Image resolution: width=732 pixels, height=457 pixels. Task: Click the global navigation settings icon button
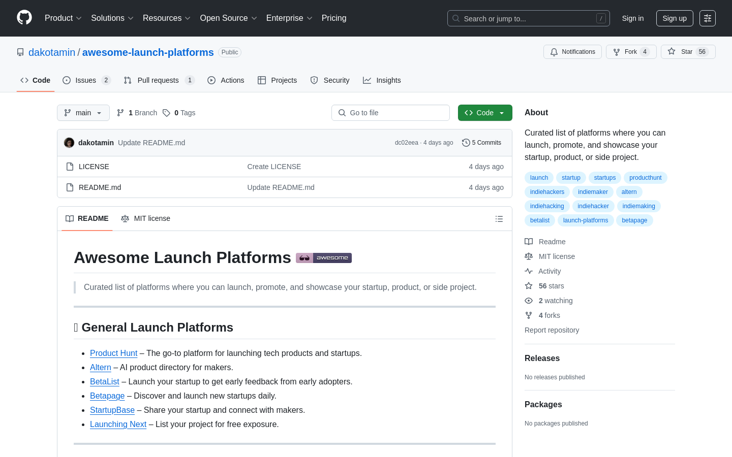point(708,18)
